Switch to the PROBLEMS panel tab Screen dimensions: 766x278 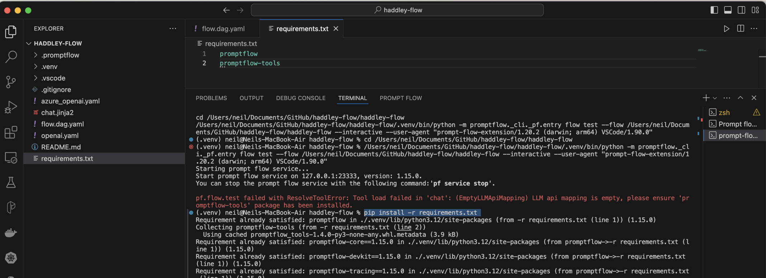[211, 98]
